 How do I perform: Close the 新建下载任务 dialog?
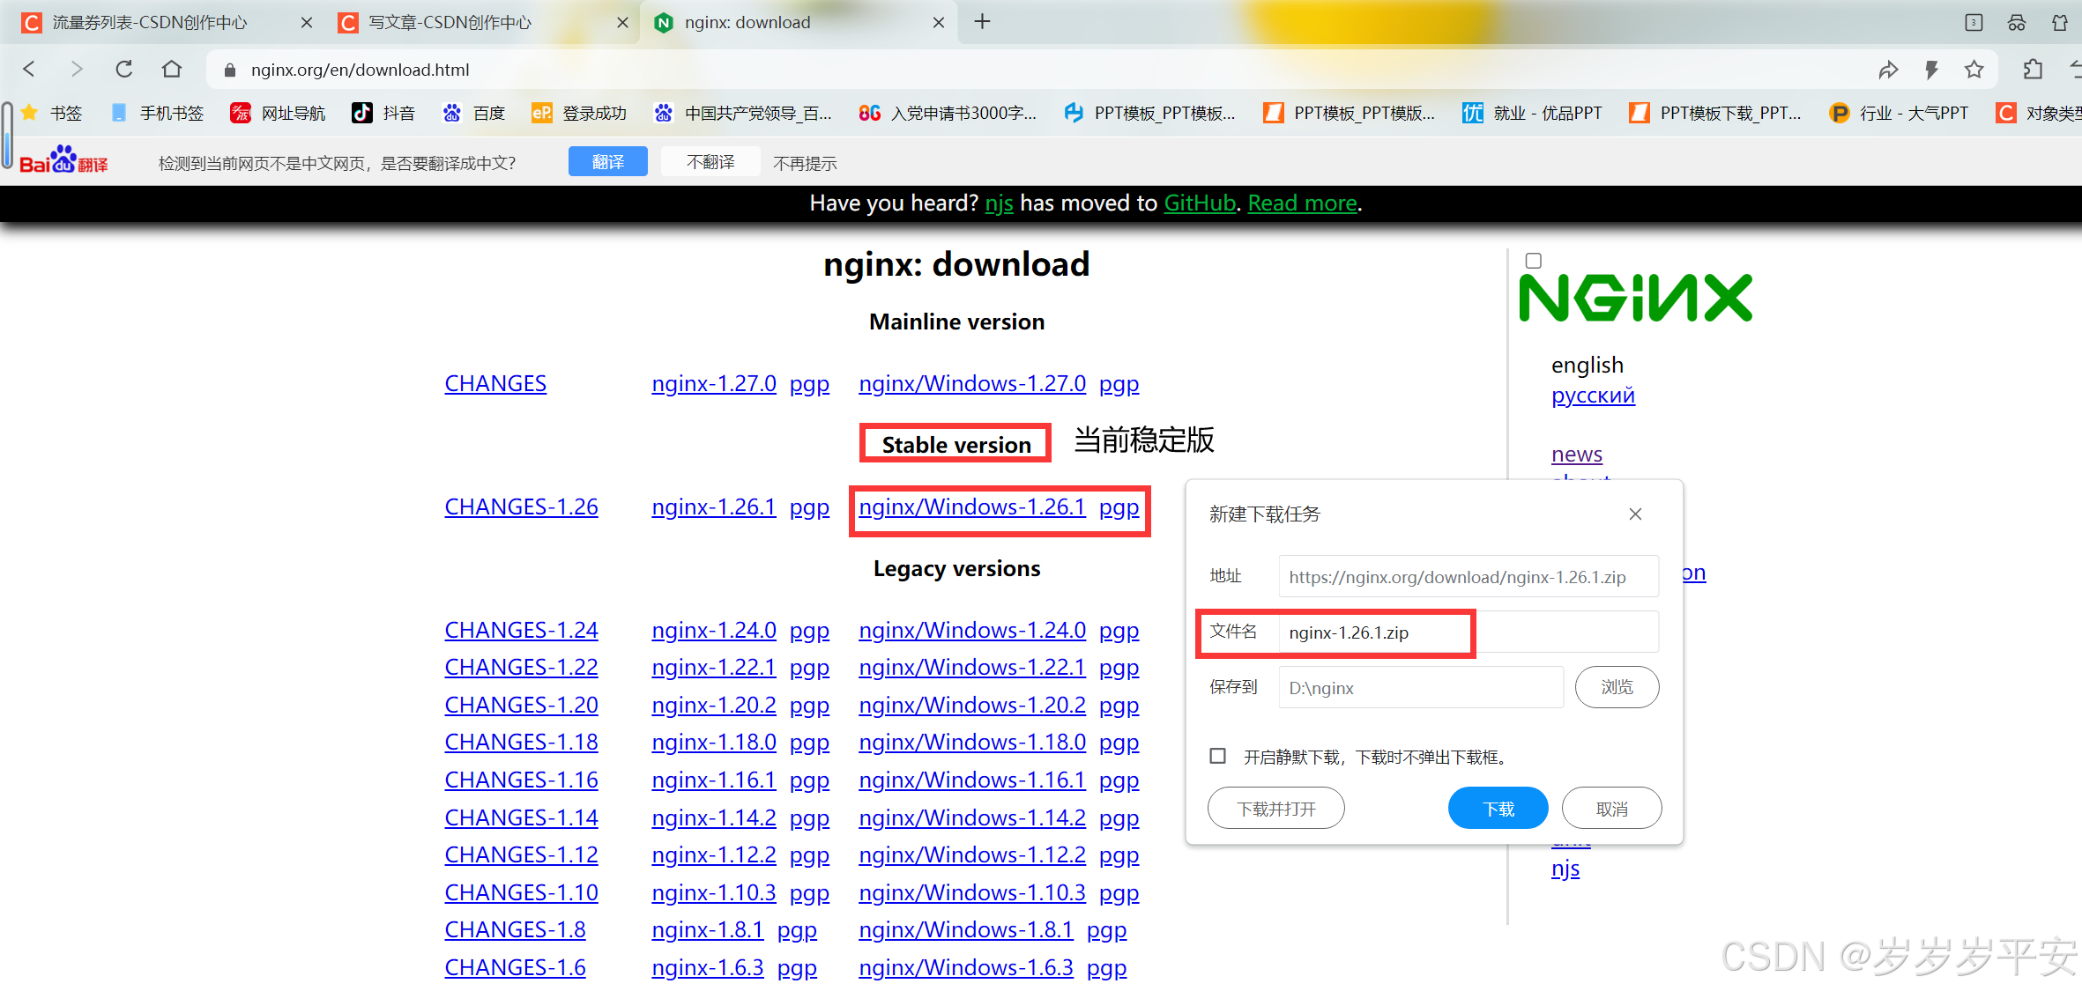tap(1635, 514)
